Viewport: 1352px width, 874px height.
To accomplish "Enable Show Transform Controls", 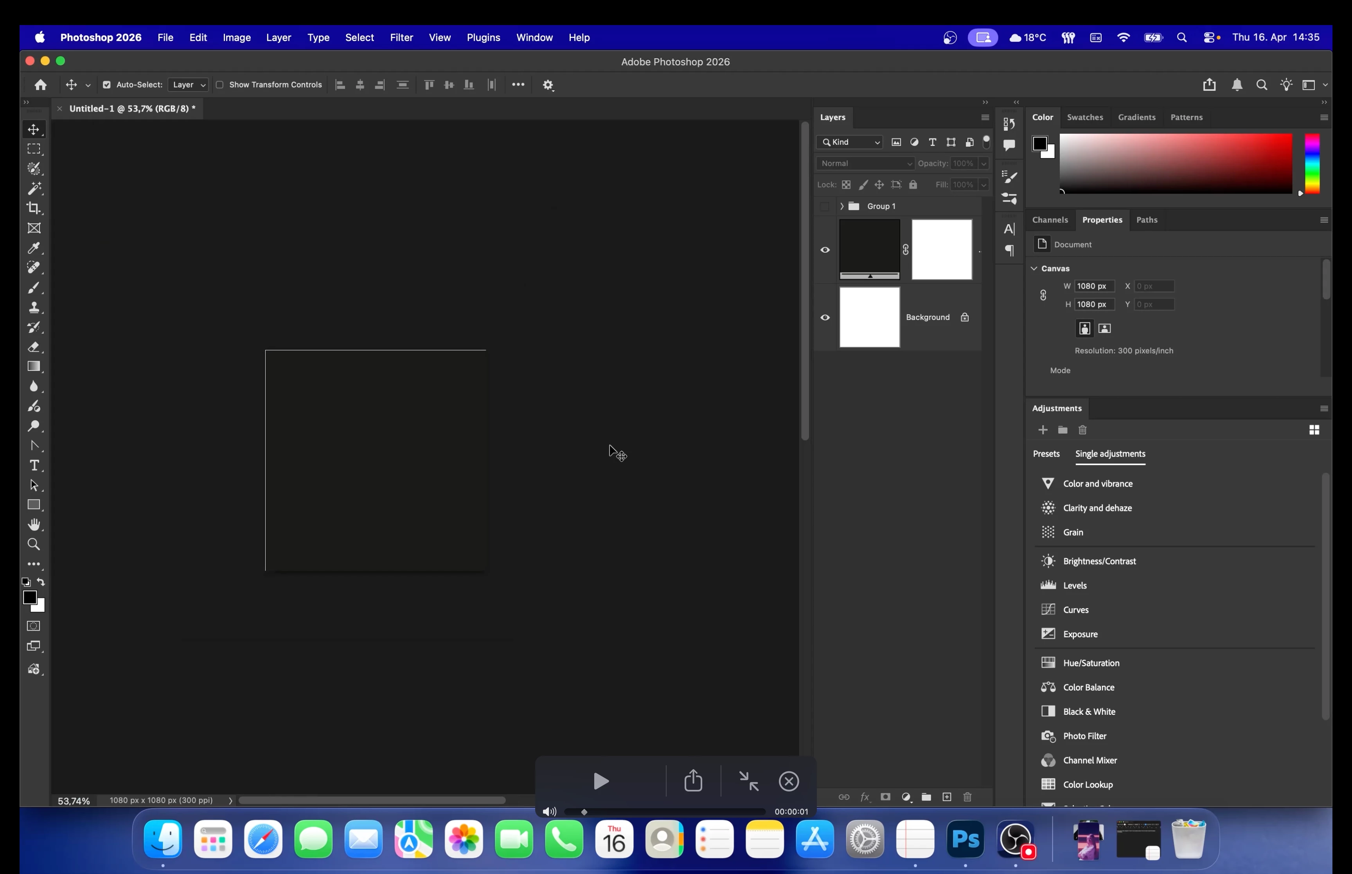I will [219, 85].
